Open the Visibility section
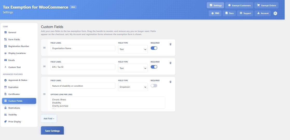 click(19, 115)
